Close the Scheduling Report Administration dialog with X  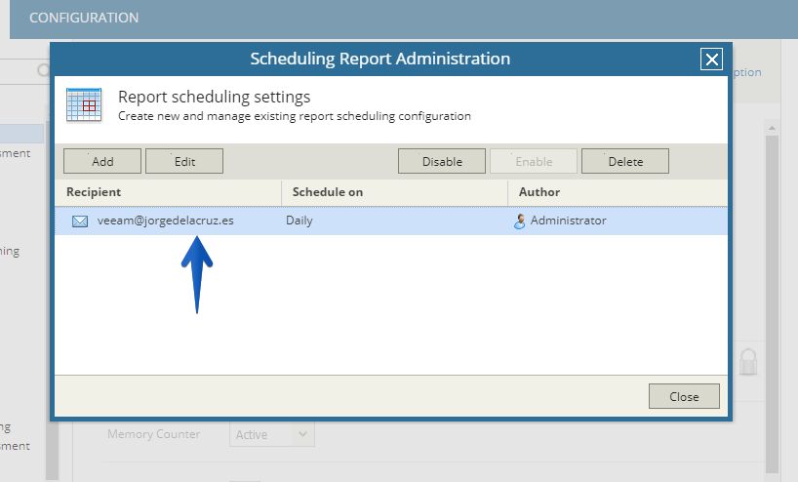click(x=711, y=60)
